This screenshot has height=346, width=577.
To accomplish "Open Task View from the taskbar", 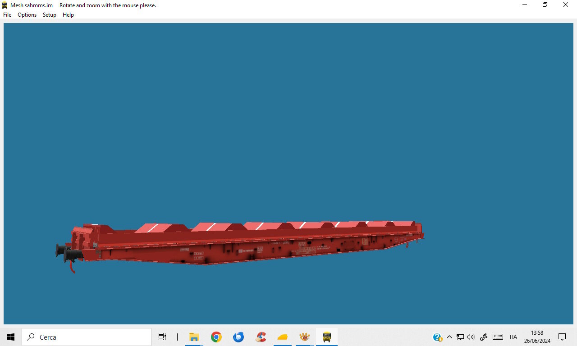I will [162, 337].
